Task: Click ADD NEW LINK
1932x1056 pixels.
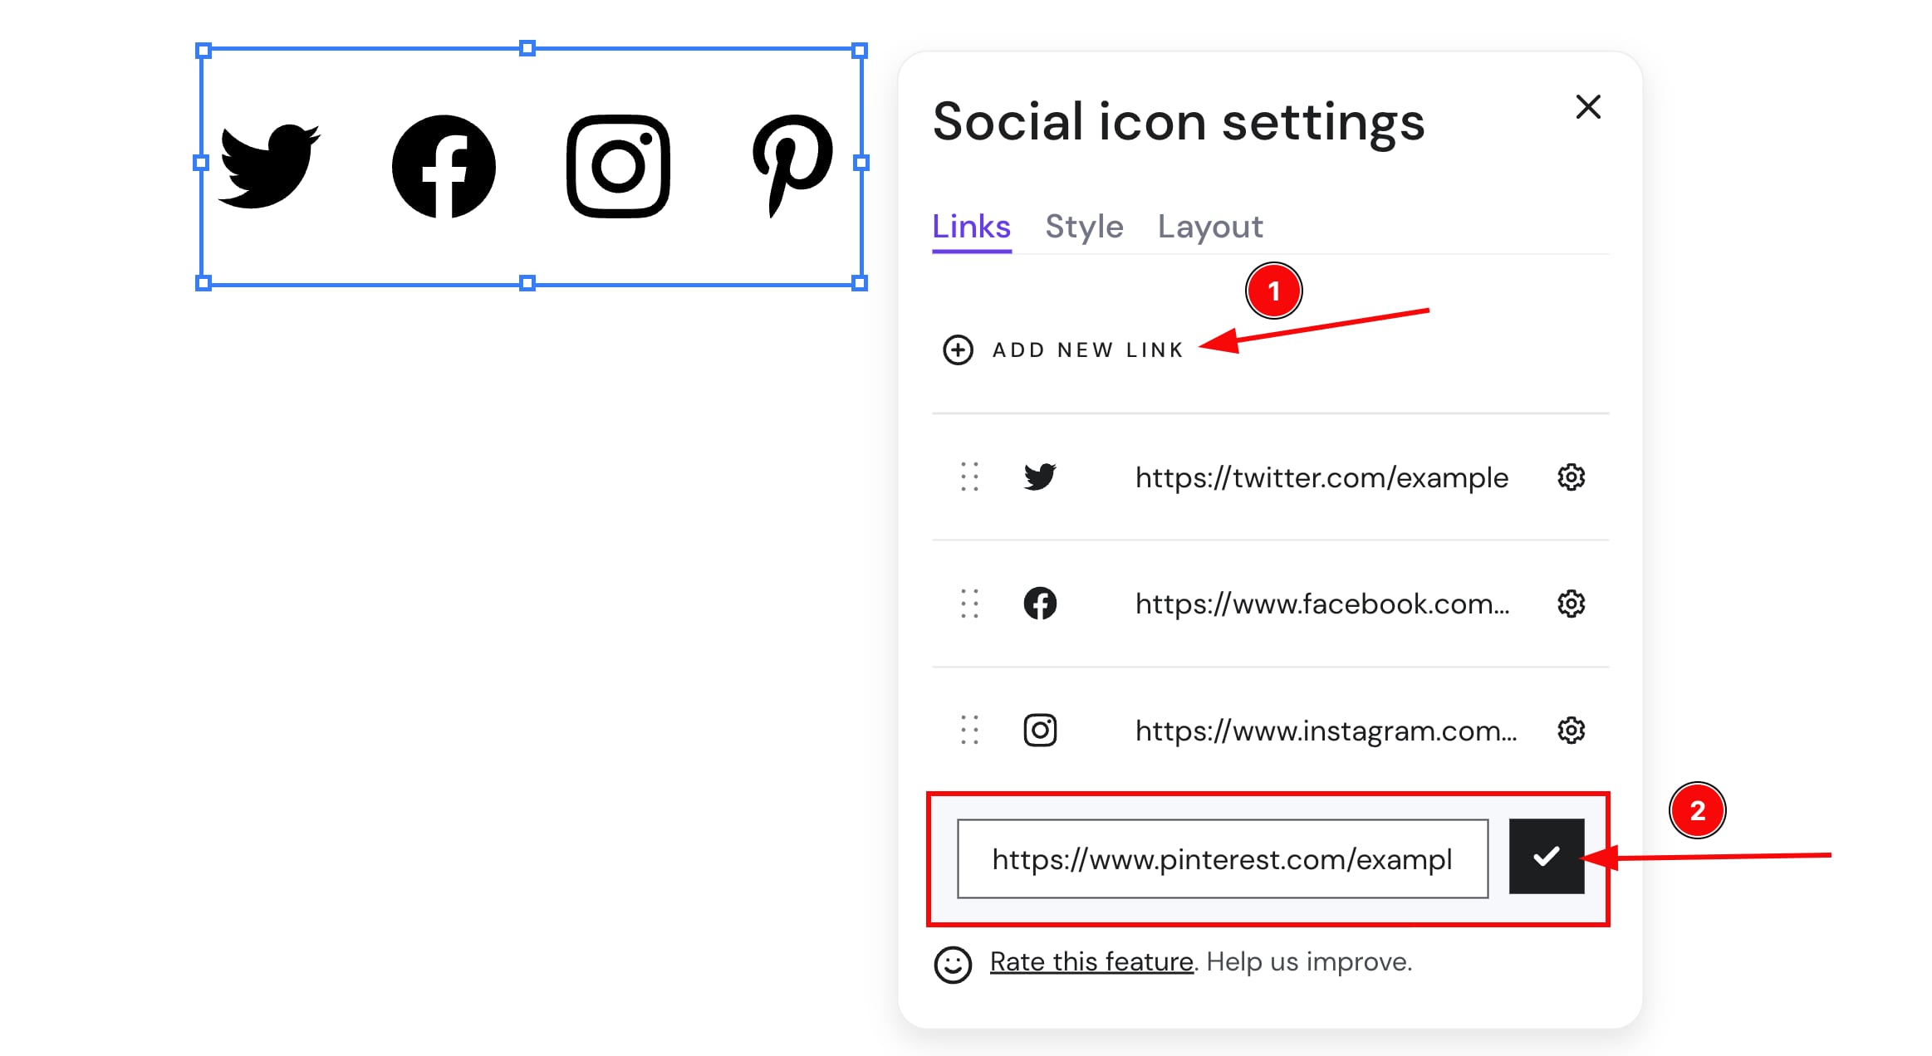Action: pyautogui.click(x=1086, y=350)
